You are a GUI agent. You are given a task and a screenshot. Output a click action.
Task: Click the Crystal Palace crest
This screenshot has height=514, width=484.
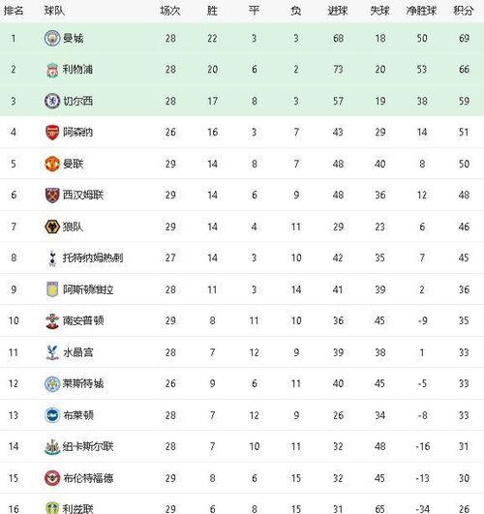click(52, 352)
